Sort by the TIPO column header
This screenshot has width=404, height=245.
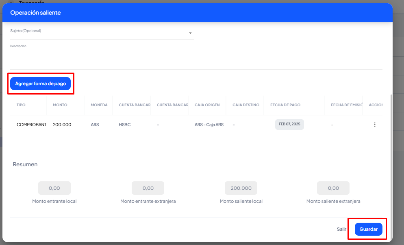click(x=21, y=105)
